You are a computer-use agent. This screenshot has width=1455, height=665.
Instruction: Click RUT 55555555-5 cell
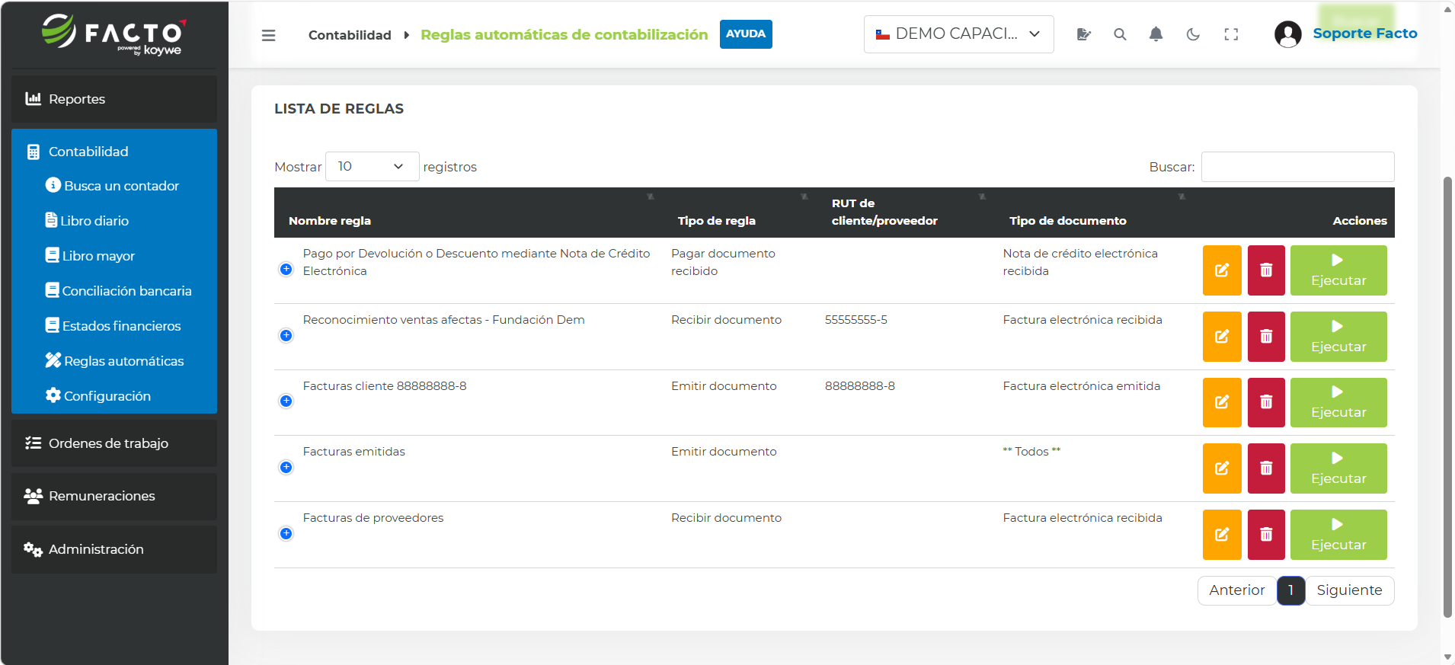[x=856, y=320]
